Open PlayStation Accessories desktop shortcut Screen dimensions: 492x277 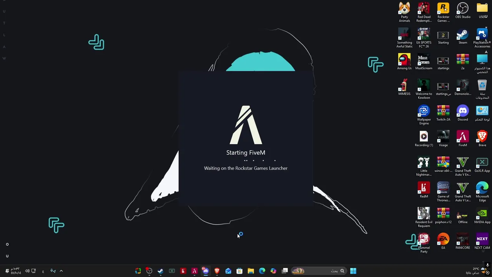pyautogui.click(x=482, y=38)
